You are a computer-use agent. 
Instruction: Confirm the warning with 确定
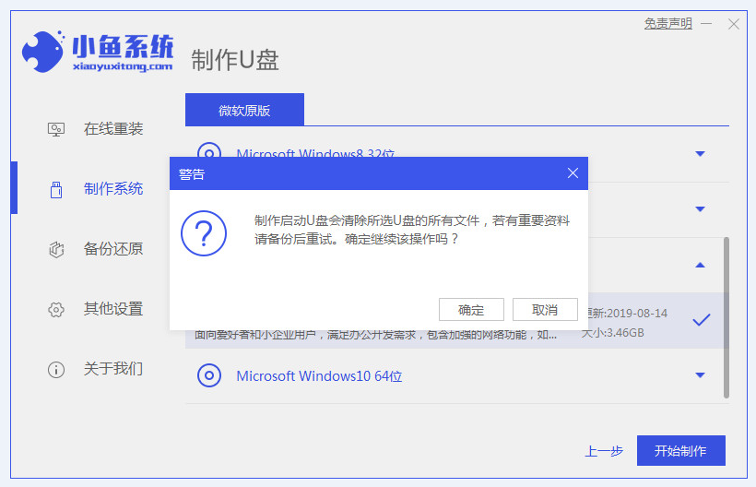(470, 310)
